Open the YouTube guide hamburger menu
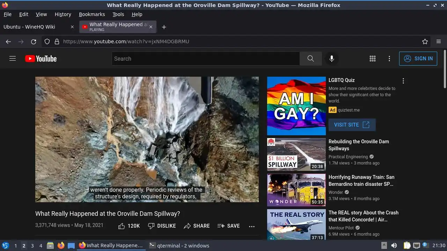Viewport: 447px width, 251px height. tap(13, 59)
